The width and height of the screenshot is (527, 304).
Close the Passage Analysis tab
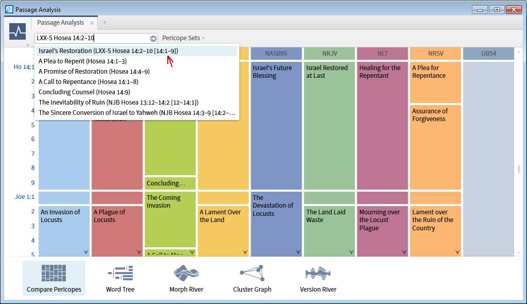coord(92,23)
